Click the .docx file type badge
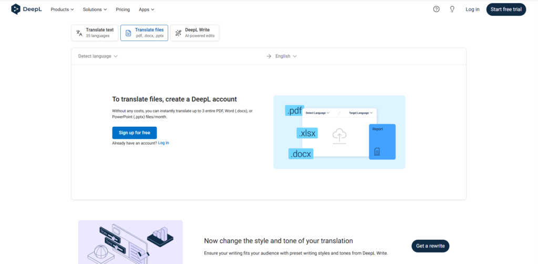This screenshot has width=538, height=264. (301, 154)
